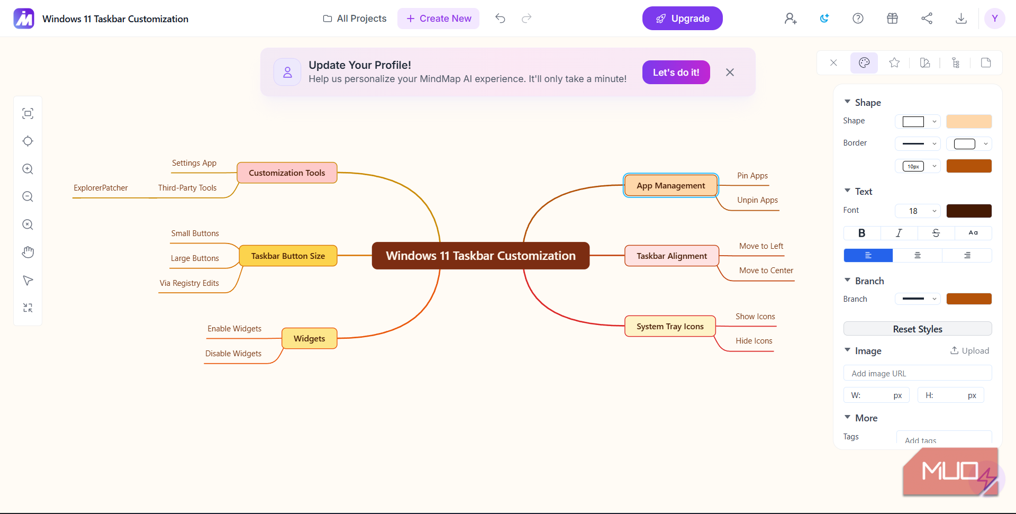Switch to the star tab in side panel
The height and width of the screenshot is (514, 1016).
click(895, 63)
